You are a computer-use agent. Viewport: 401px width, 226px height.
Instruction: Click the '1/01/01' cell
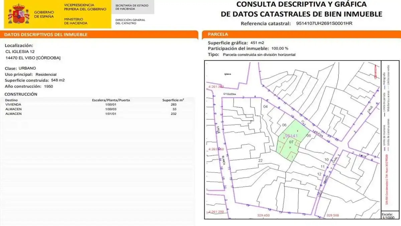(x=111, y=114)
